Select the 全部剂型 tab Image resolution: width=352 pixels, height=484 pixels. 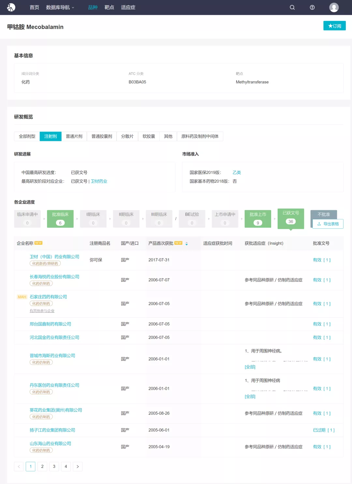[27, 136]
